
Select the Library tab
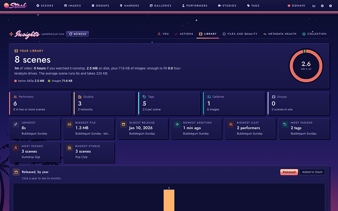(208, 34)
